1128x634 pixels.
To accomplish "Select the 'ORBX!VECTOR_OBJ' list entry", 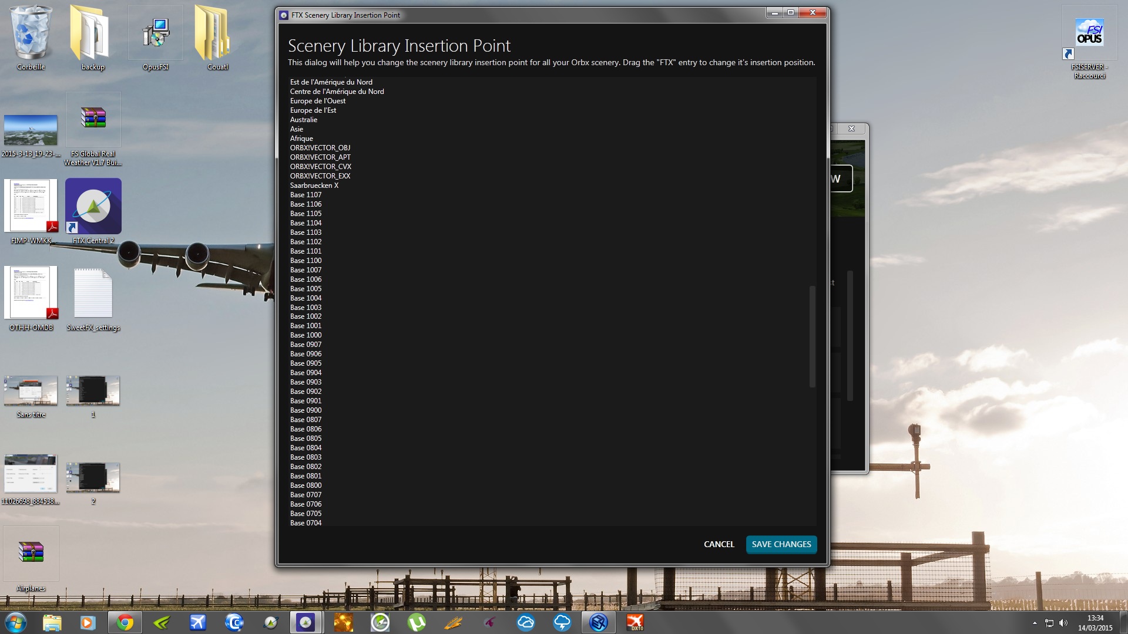I will point(320,148).
